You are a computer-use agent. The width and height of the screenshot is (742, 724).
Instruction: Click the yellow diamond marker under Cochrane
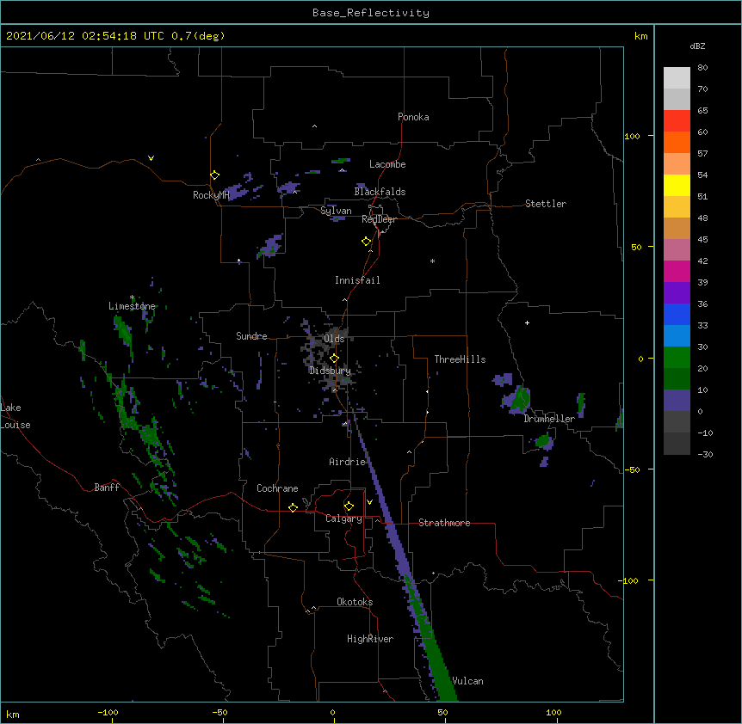point(293,507)
